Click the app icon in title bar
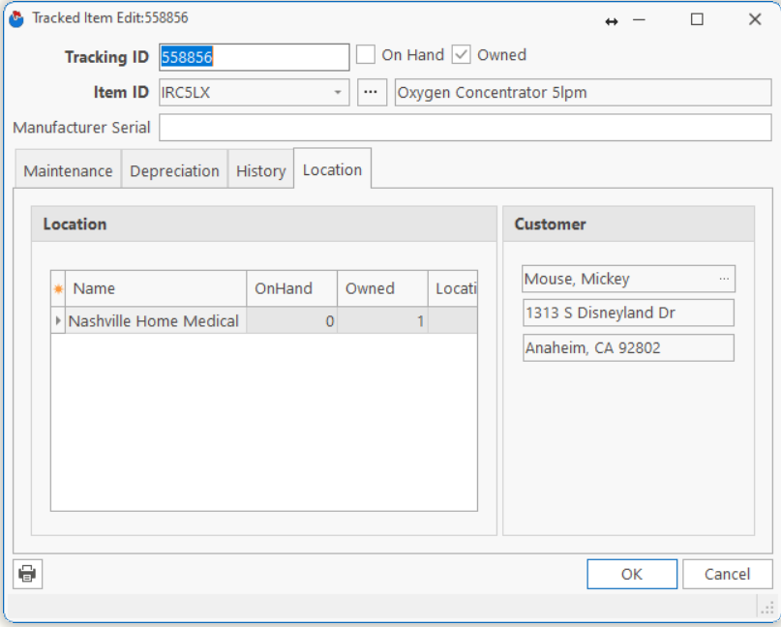The height and width of the screenshot is (627, 781). 16,18
